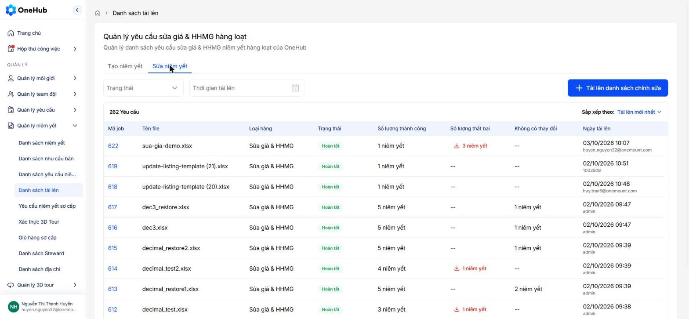Switch to the Tạo niêm yết tab
The height and width of the screenshot is (319, 689).
[125, 66]
